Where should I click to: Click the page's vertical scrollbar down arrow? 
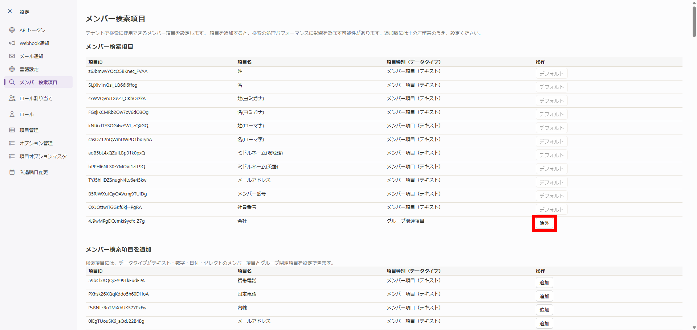(x=694, y=327)
